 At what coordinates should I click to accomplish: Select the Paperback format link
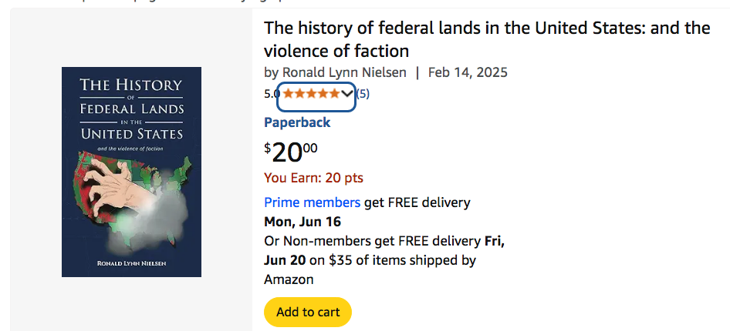(297, 122)
